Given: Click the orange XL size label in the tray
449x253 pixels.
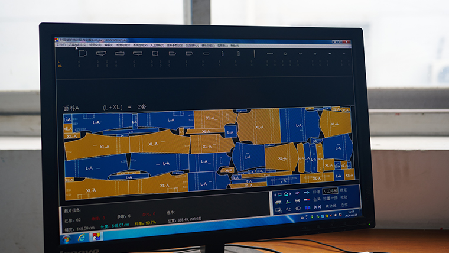Looking at the screenshot, I should pyautogui.click(x=60, y=66).
